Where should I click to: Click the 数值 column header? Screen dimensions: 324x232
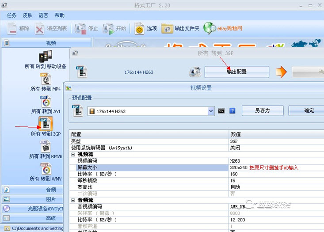click(276, 134)
